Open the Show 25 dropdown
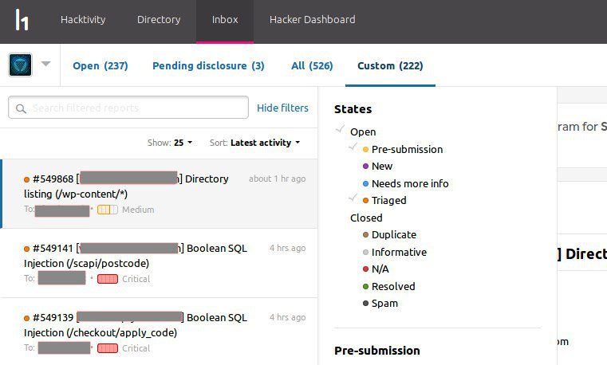 point(170,143)
